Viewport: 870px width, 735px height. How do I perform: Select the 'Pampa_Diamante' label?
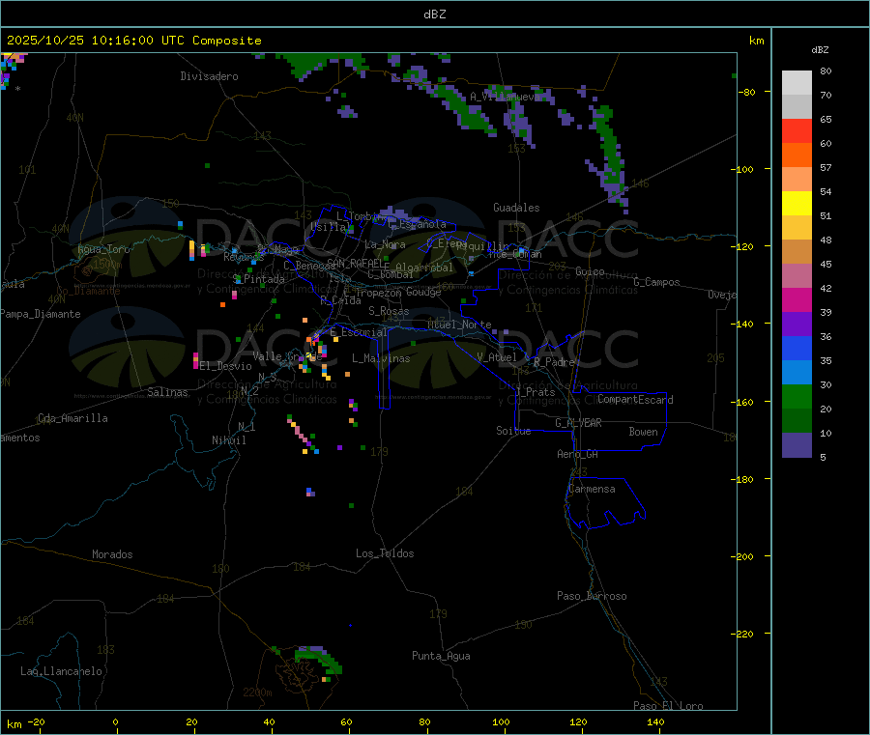pos(40,314)
